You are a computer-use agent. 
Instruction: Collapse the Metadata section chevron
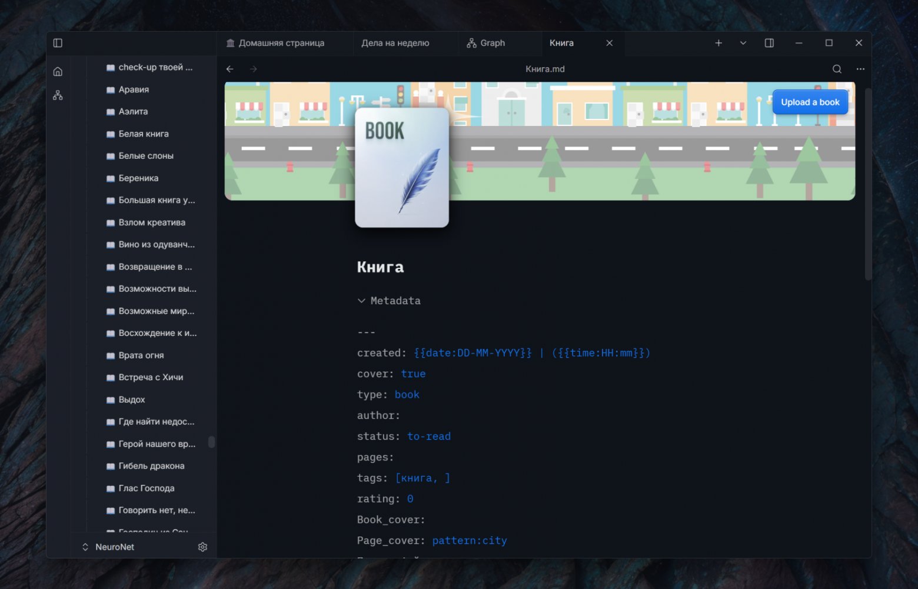coord(361,301)
